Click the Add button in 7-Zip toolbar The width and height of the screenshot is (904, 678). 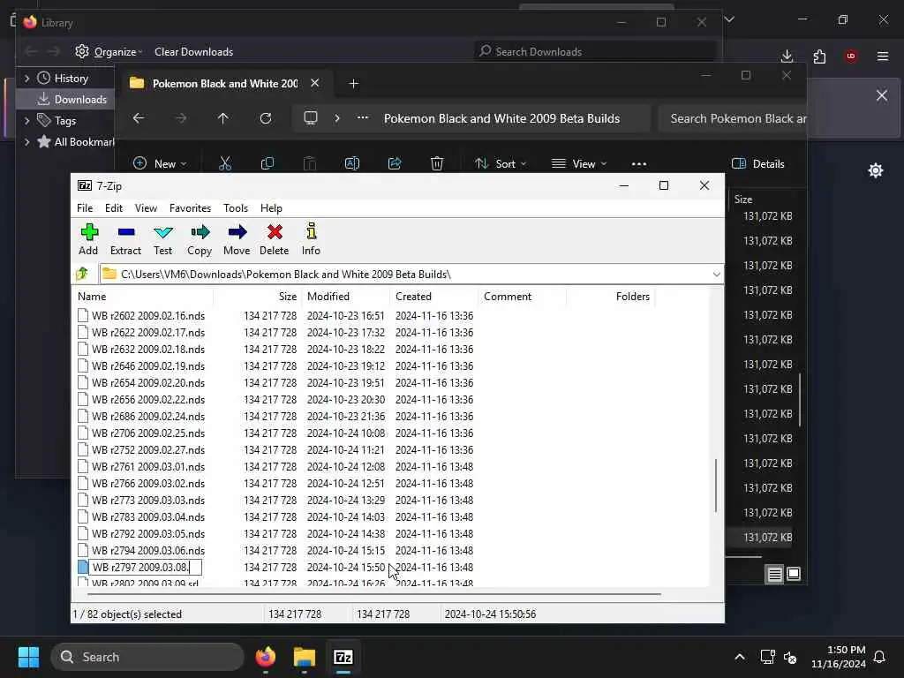click(89, 238)
